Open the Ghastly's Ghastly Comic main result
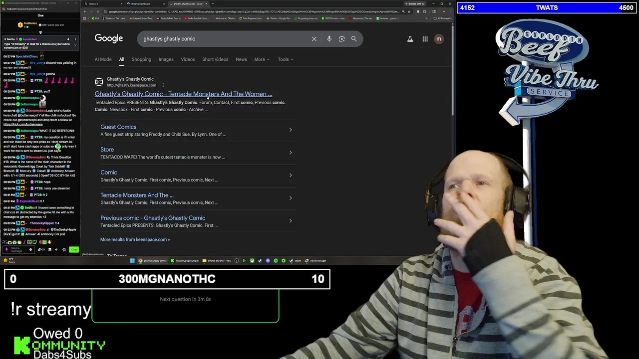 184,94
